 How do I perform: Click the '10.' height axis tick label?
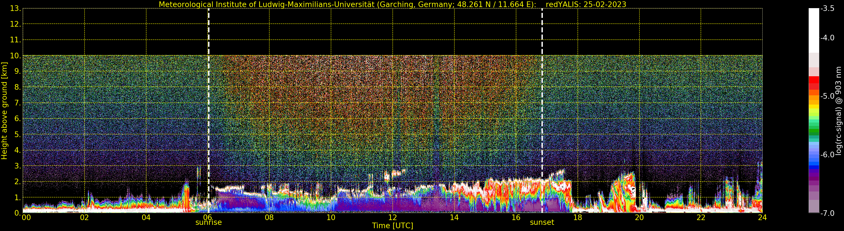click(15, 56)
